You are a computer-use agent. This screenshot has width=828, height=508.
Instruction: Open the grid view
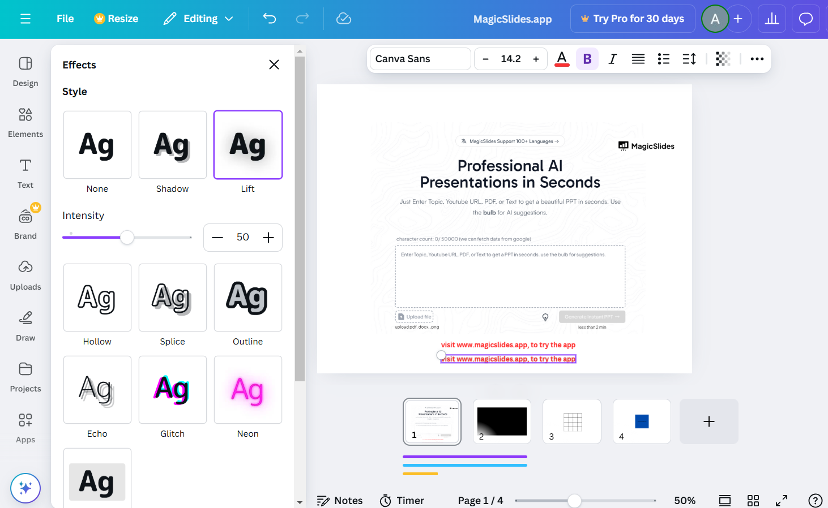[753, 501]
